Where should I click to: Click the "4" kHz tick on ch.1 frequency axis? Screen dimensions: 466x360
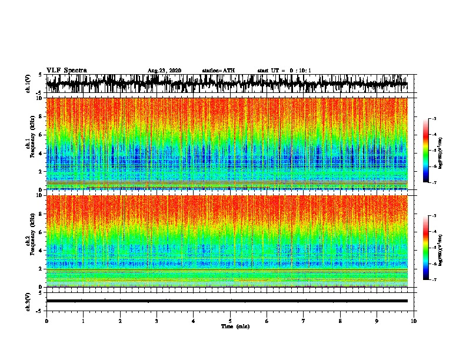tap(41, 154)
